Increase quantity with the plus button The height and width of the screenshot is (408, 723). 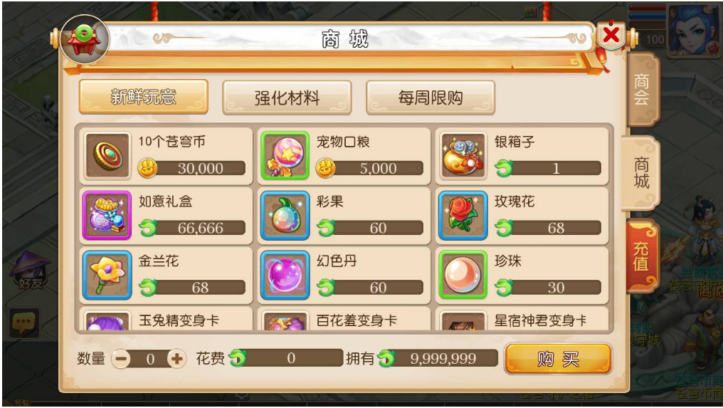176,359
